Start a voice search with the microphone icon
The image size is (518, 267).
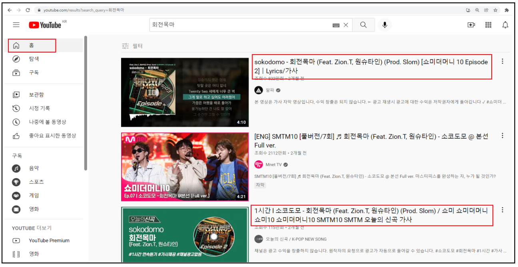tap(385, 25)
